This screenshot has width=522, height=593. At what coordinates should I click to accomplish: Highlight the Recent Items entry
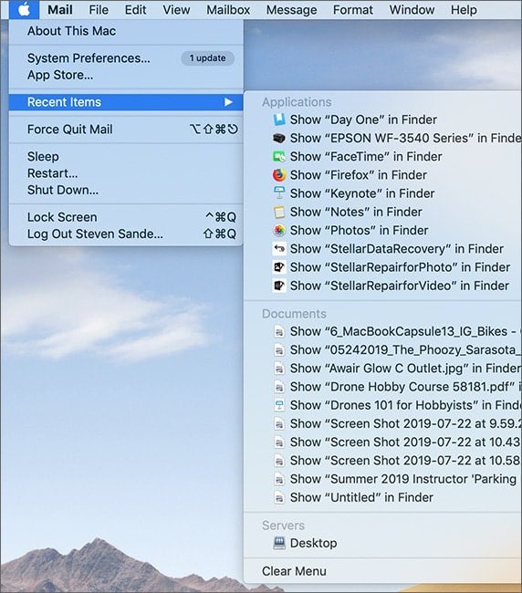tap(126, 102)
